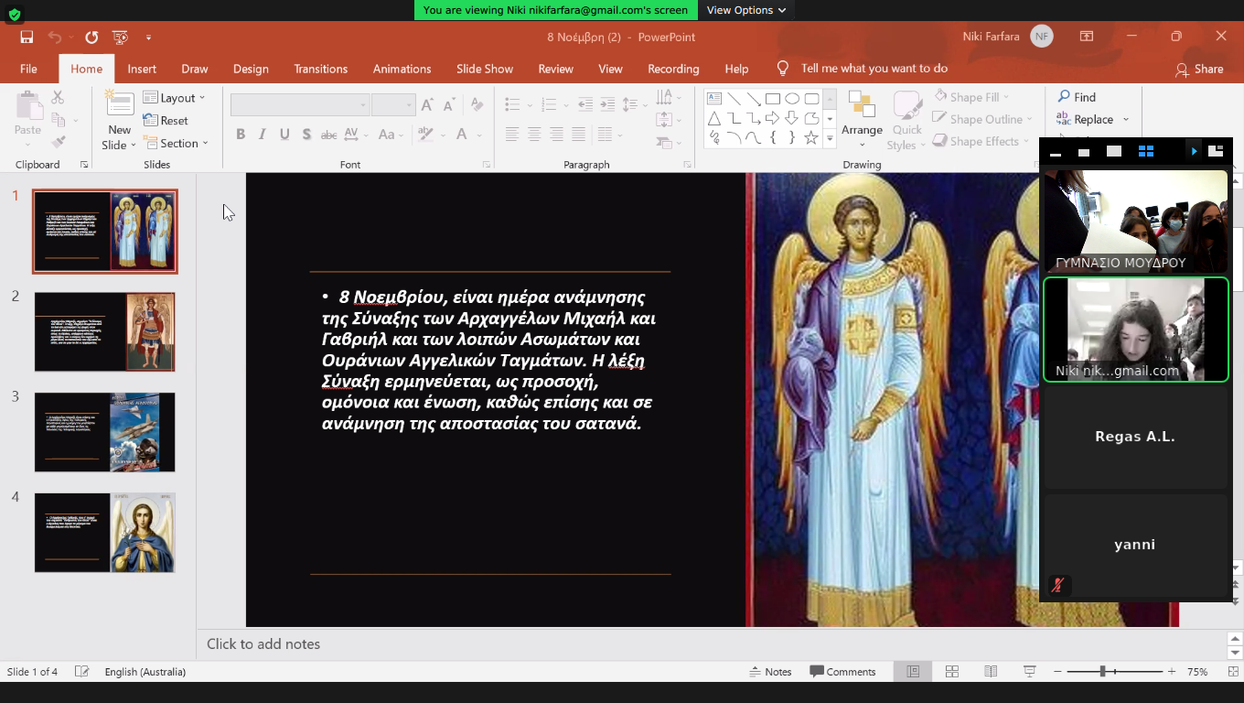This screenshot has width=1244, height=703.
Task: Open the Transitions ribbon tab
Action: (321, 69)
